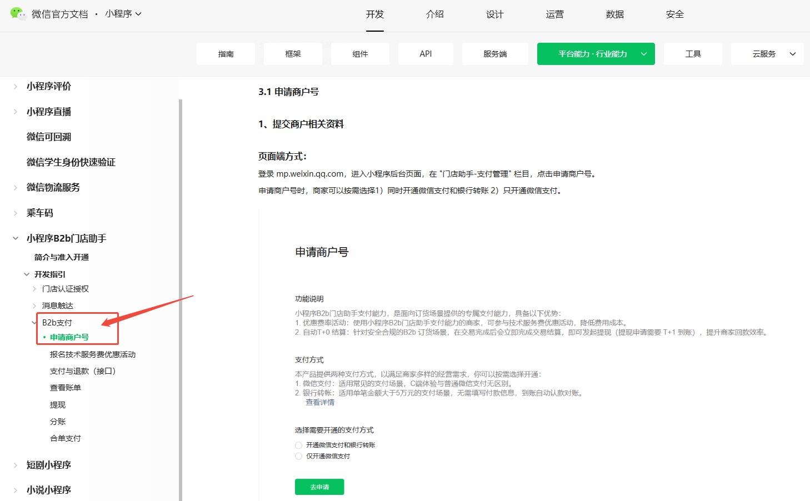810x501 pixels.
Task: Collapse the 开发指引 tree node
Action: 27,274
